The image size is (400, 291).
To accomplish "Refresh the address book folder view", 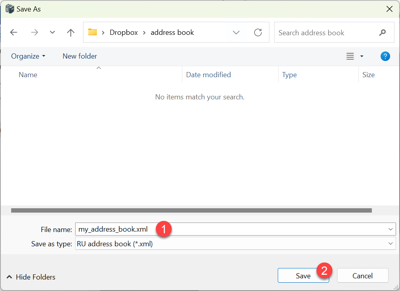I will pos(258,32).
